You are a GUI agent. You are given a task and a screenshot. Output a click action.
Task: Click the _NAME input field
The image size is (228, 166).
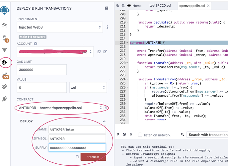click(77, 129)
